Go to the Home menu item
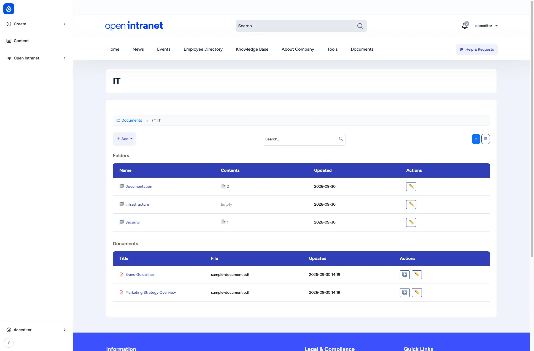This screenshot has width=534, height=351. [x=113, y=49]
